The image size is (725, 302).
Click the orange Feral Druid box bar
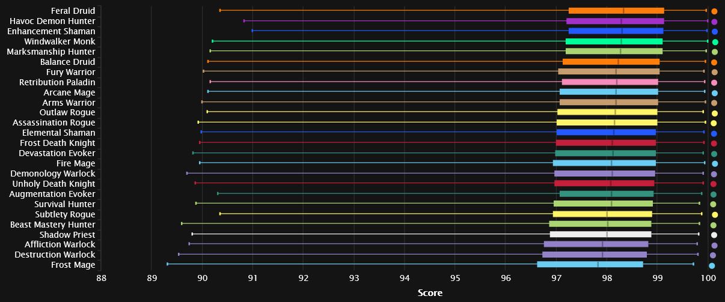(616, 10)
